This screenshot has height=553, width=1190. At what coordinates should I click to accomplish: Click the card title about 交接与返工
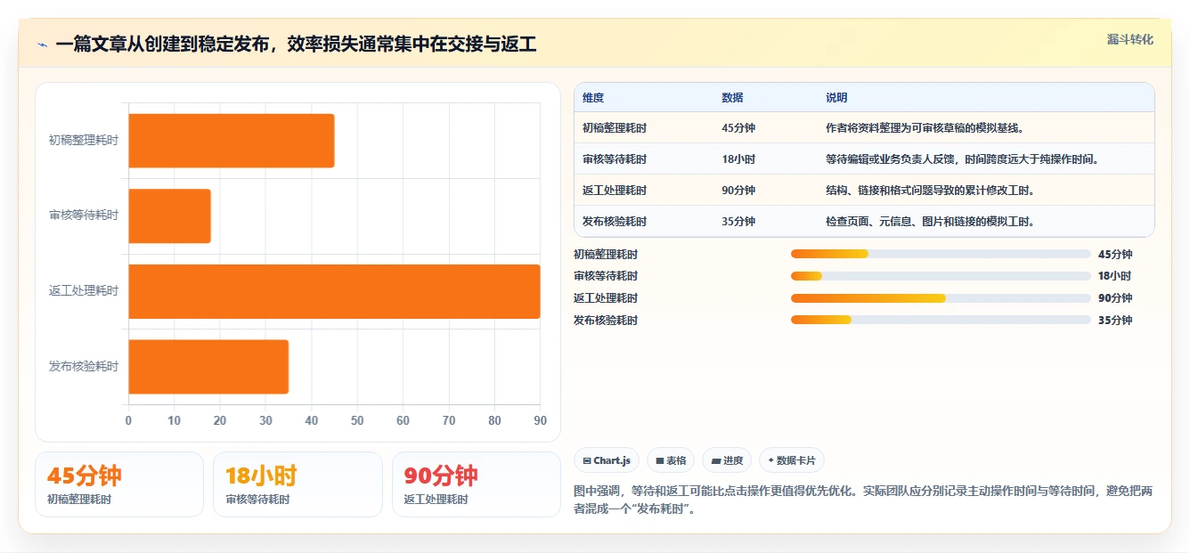[x=296, y=45]
